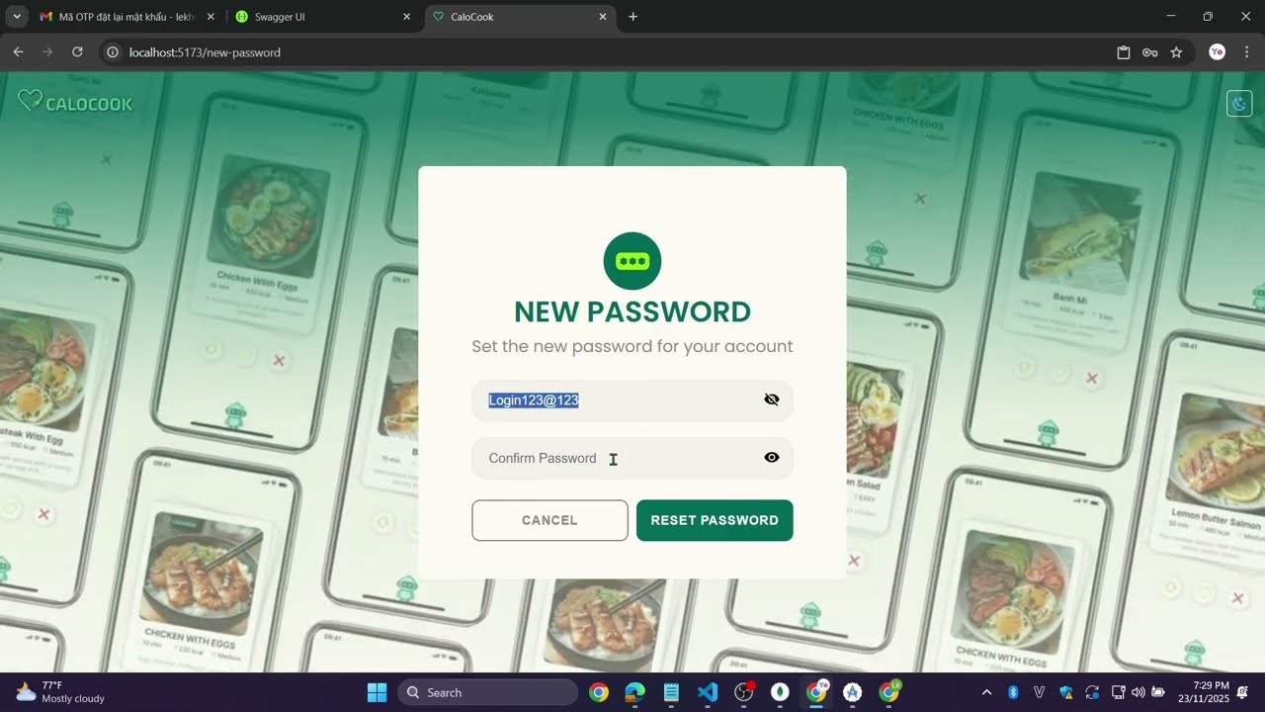This screenshot has width=1265, height=712.
Task: Open the taskbar icon with red notification dot
Action: [x=744, y=692]
